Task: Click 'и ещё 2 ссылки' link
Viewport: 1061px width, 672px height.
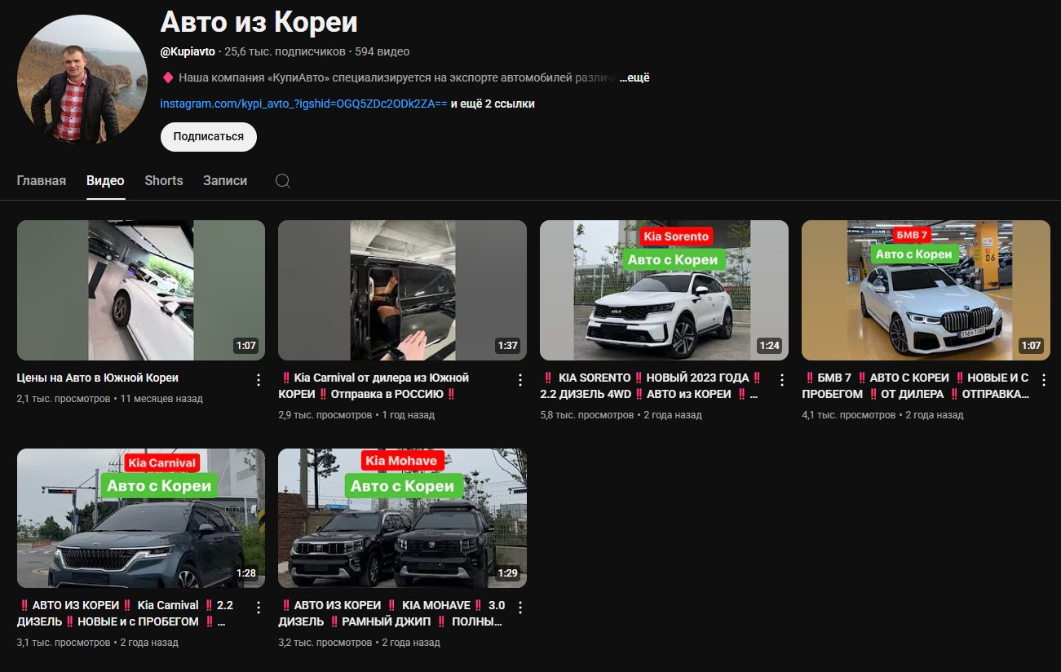Action: 493,104
